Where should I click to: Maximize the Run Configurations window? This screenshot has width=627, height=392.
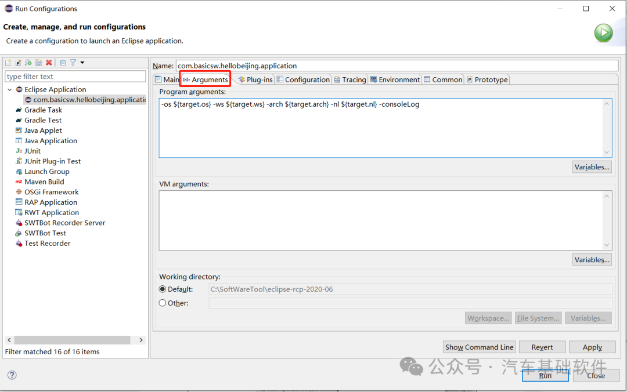click(586, 8)
